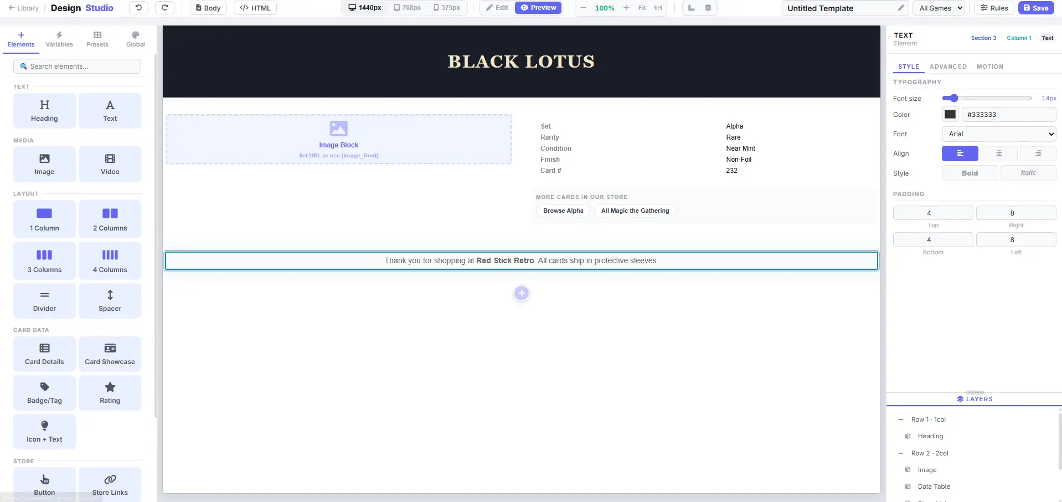The height and width of the screenshot is (502, 1062).
Task: Add the Card Showcase block
Action: coord(110,354)
